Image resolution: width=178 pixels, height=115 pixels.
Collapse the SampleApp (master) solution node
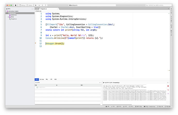pyautogui.click(x=6, y=11)
